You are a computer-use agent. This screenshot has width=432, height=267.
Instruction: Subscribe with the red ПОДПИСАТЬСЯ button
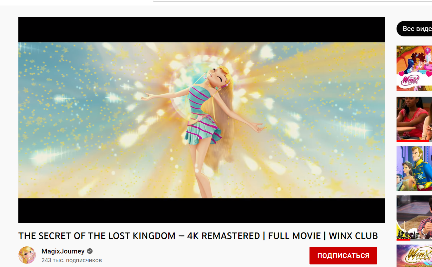click(x=343, y=256)
